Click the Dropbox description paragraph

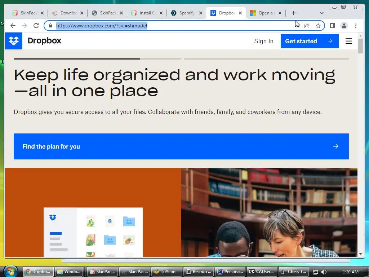point(168,112)
